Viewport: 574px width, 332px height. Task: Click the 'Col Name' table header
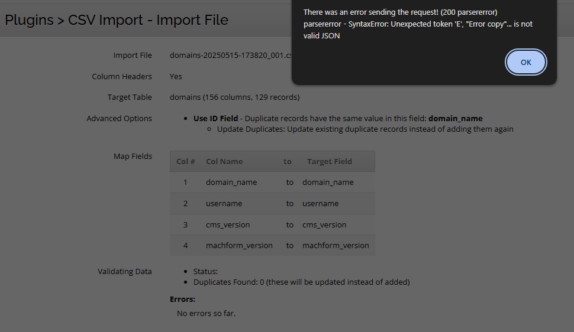click(x=224, y=161)
